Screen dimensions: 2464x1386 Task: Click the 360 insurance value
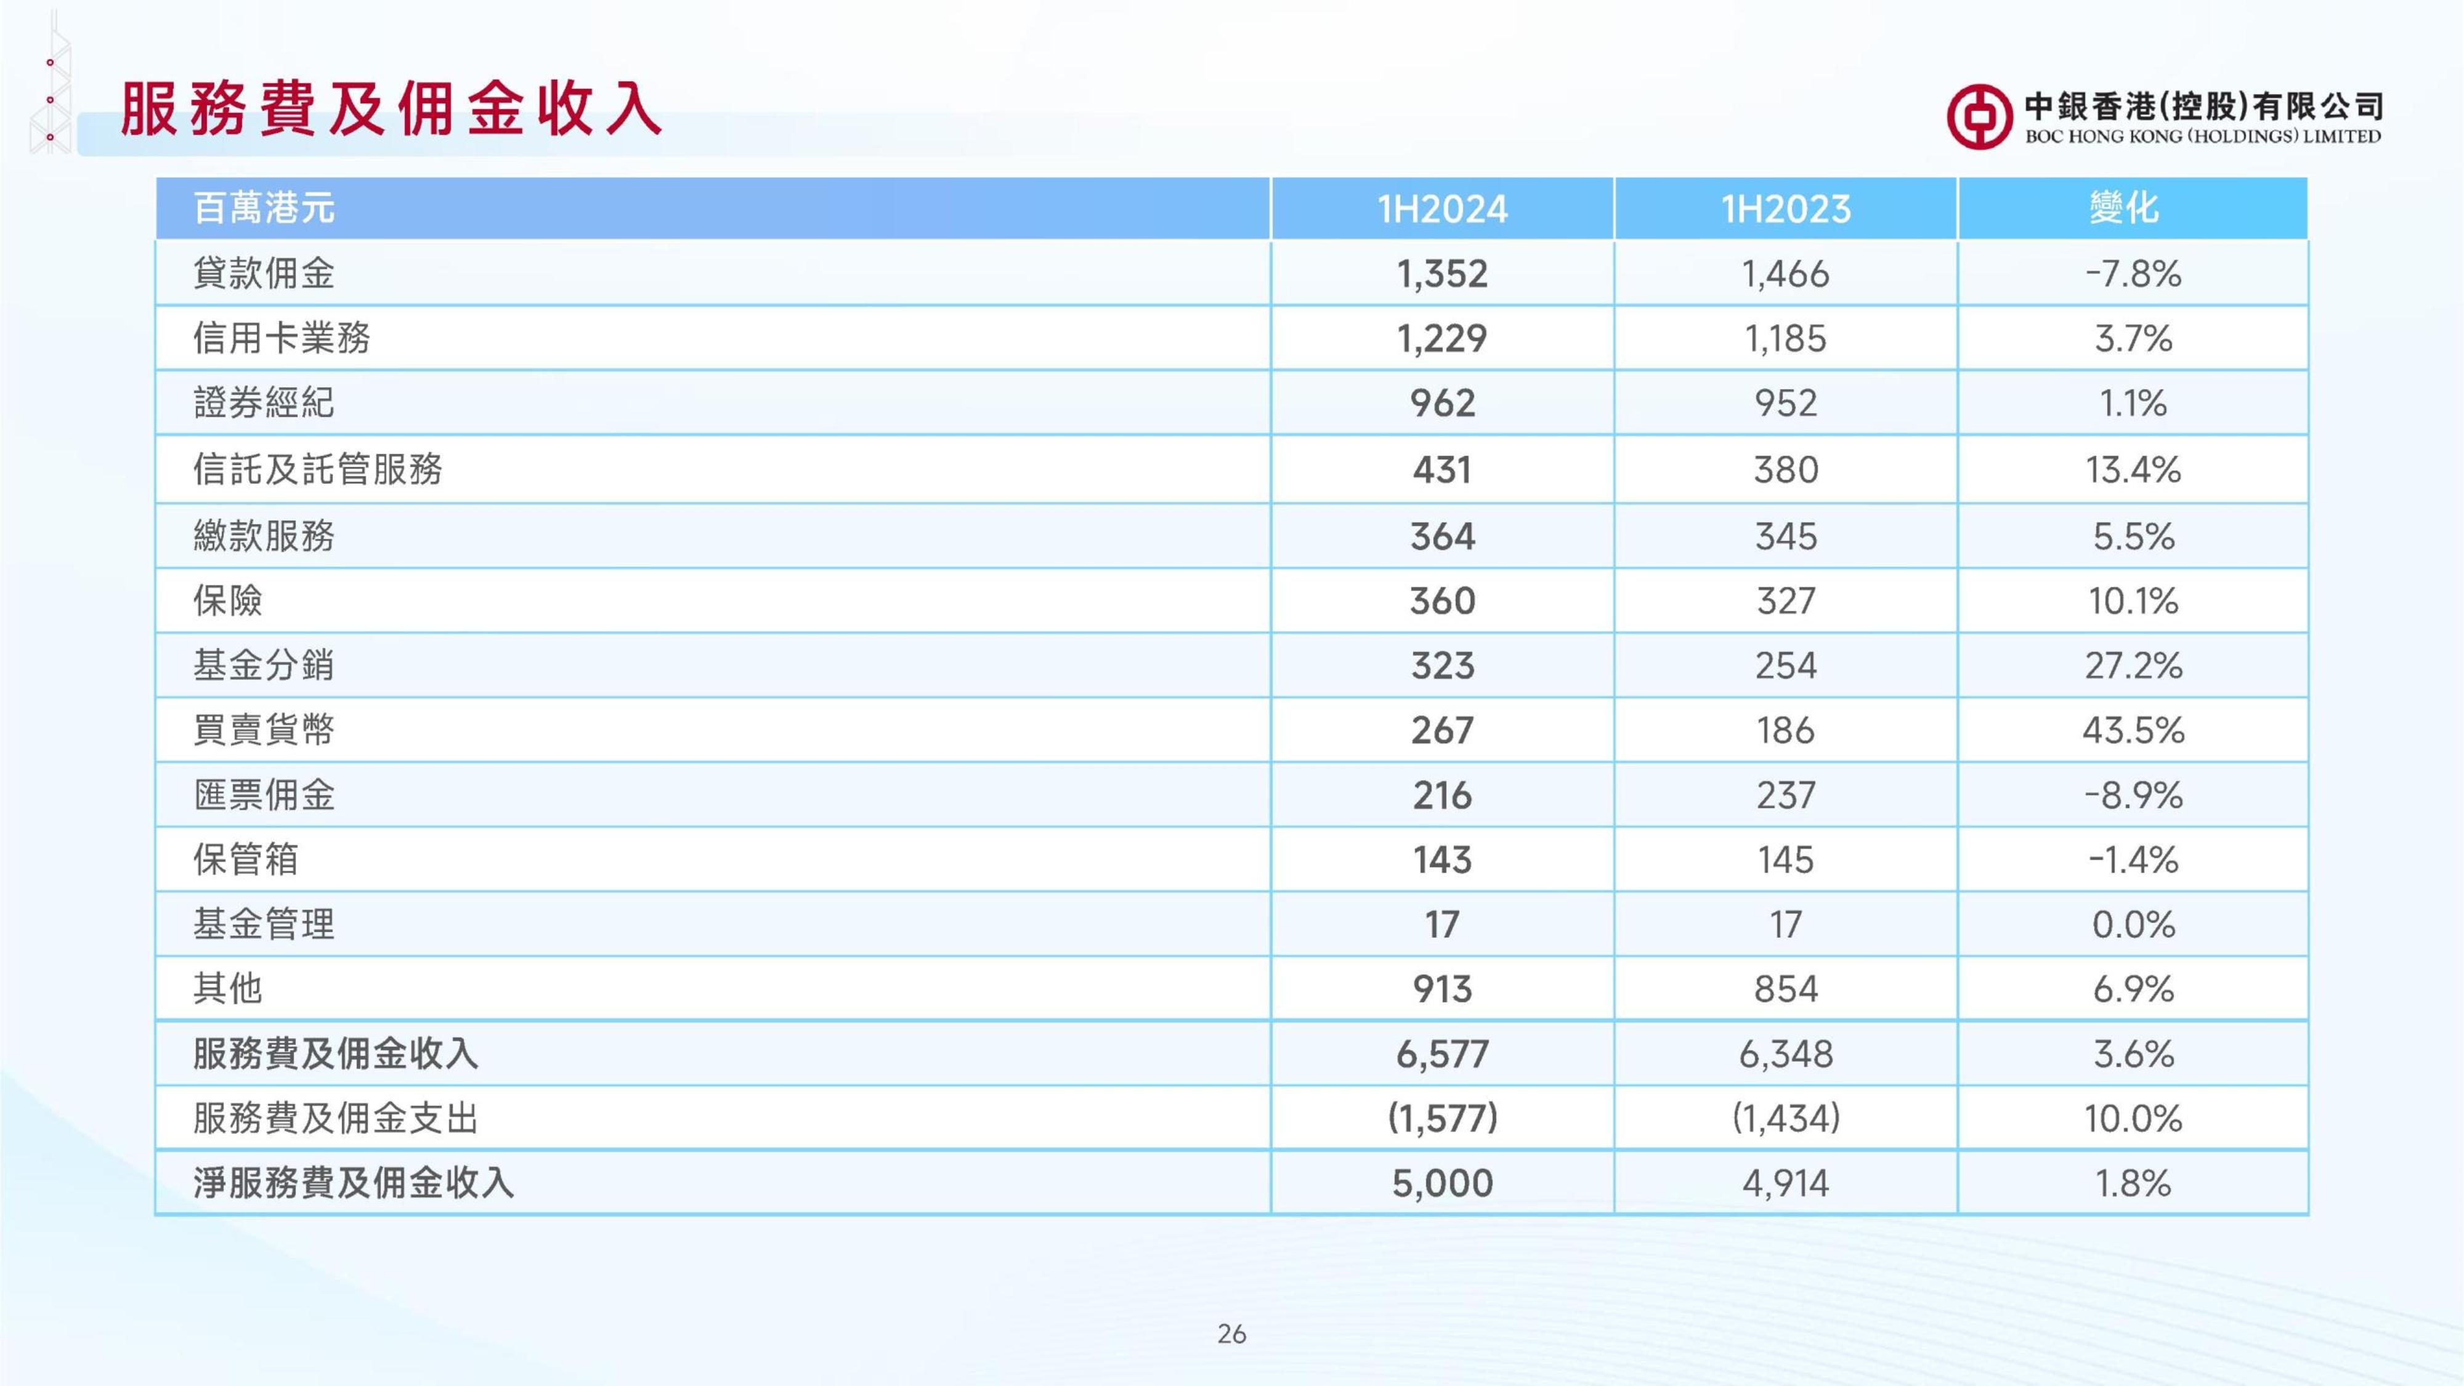(x=1441, y=601)
